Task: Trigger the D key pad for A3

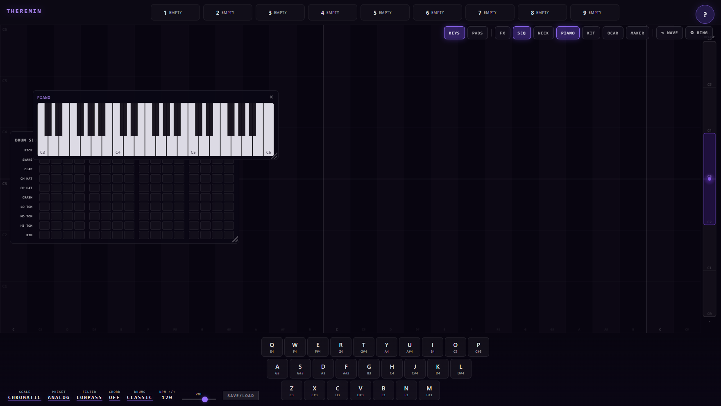Action: tap(323, 369)
